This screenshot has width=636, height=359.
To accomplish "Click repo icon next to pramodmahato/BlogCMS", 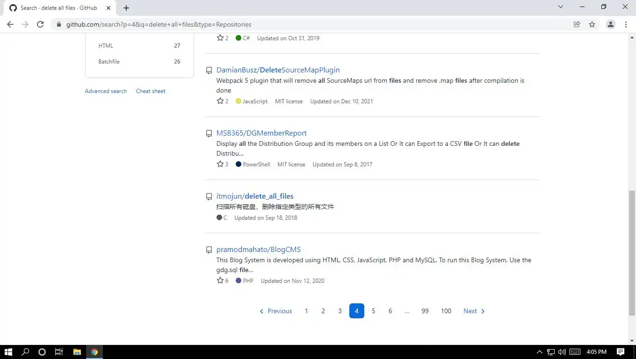I will pos(209,250).
